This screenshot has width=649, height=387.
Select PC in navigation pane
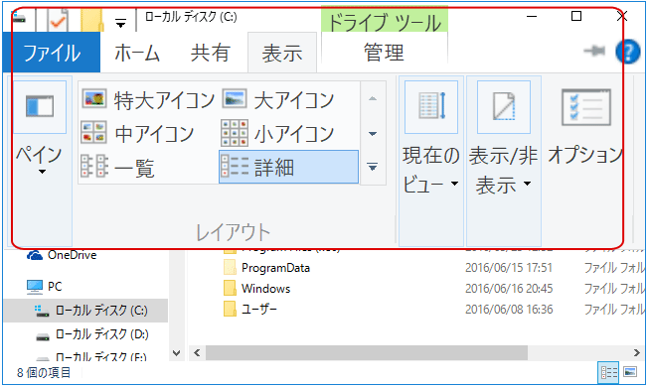pyautogui.click(x=55, y=287)
